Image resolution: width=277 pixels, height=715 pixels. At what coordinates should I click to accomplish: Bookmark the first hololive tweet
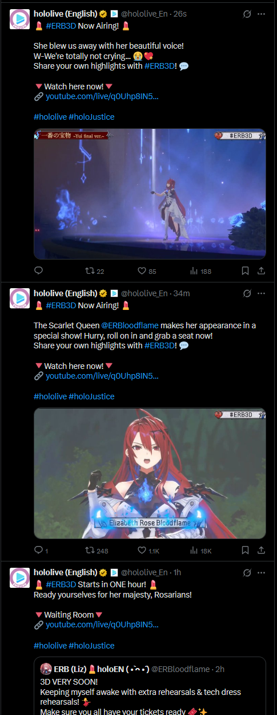coord(245,271)
